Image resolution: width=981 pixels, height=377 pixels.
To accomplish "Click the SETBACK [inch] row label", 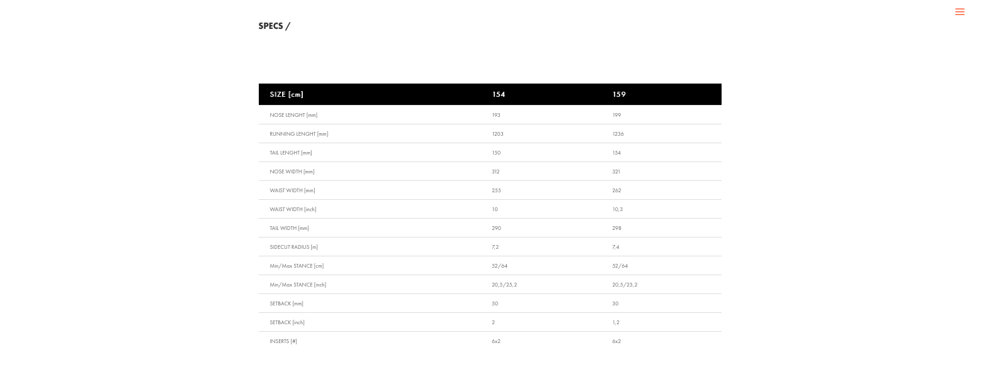I will (287, 322).
